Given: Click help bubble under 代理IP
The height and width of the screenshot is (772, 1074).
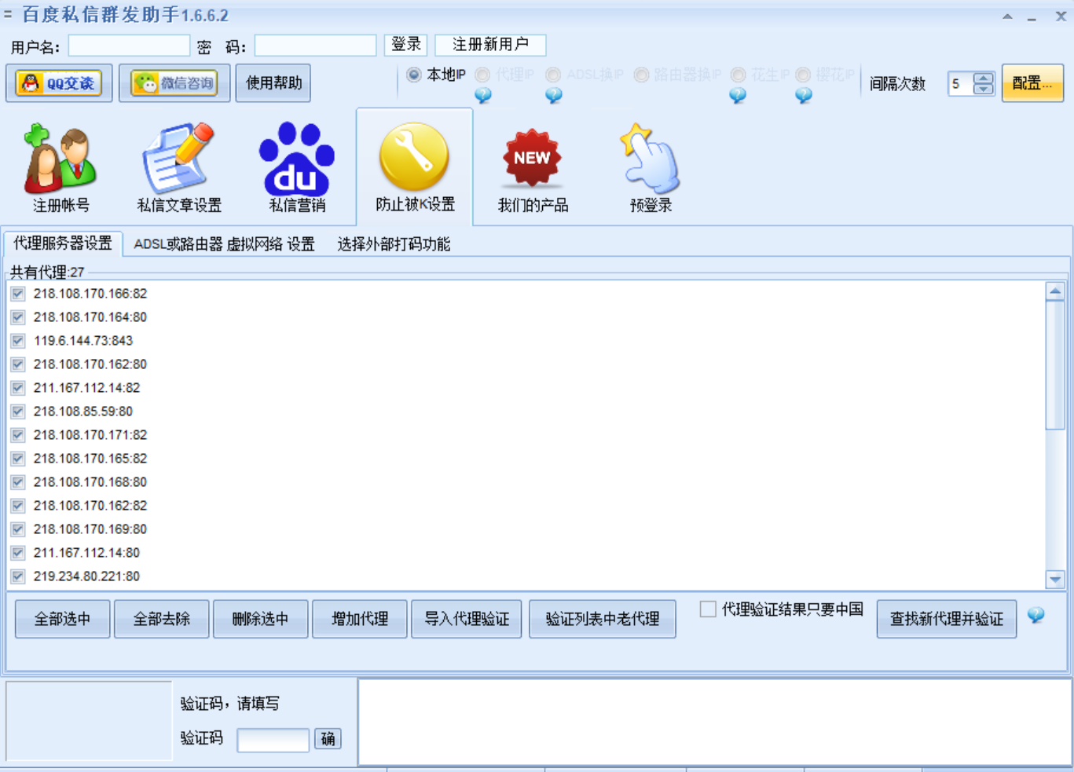Looking at the screenshot, I should point(483,96).
